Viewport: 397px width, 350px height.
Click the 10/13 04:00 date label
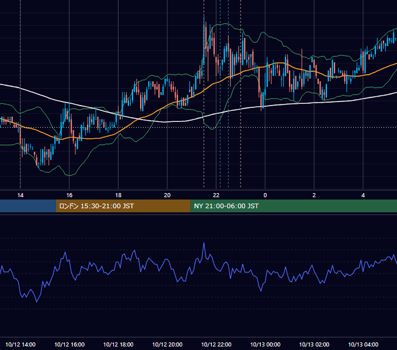(x=363, y=344)
